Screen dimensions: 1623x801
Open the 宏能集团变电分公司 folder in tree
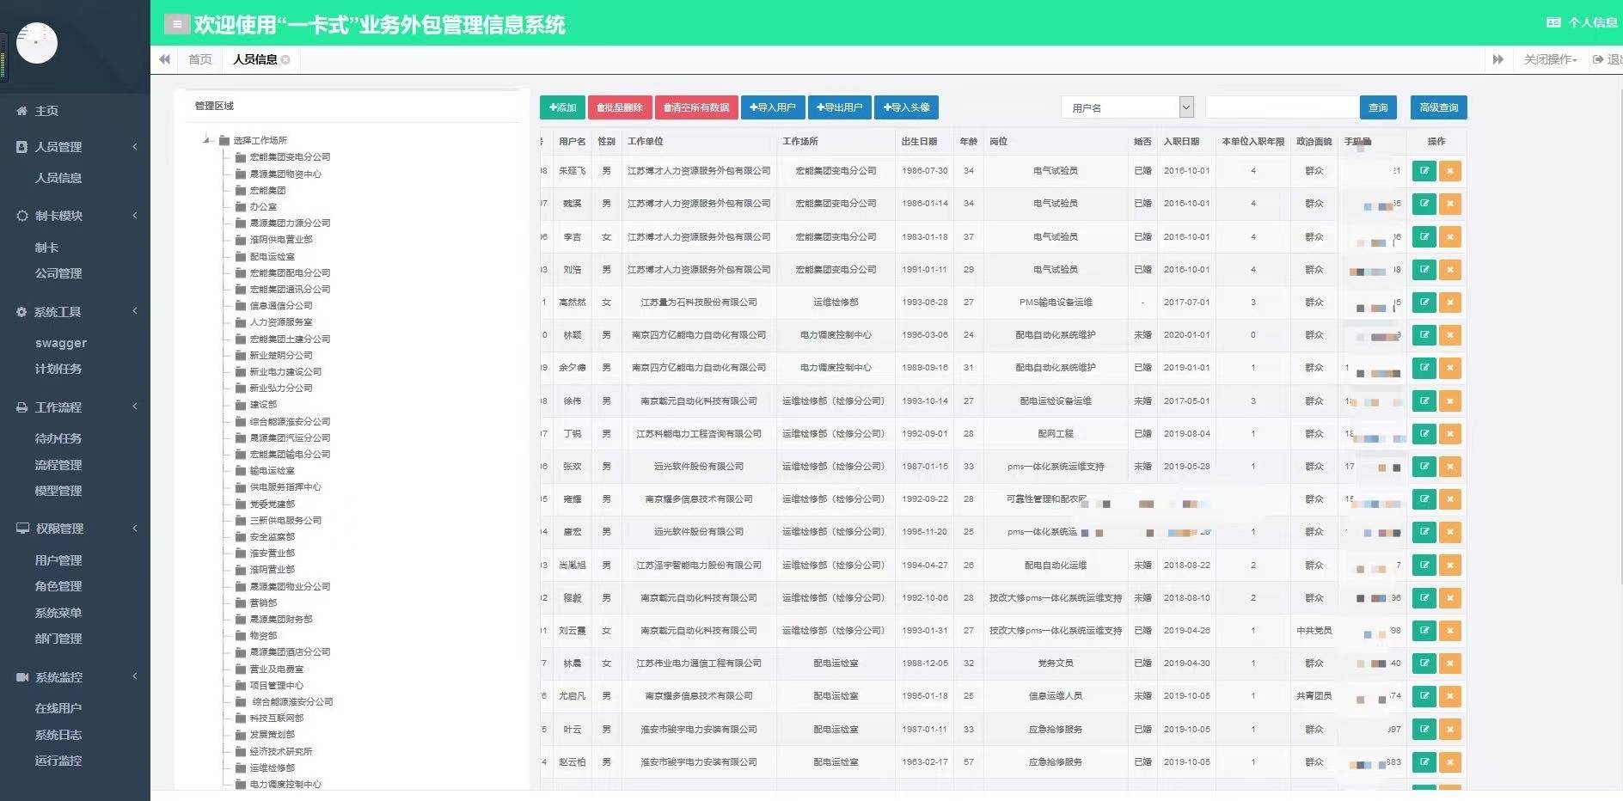coord(289,157)
